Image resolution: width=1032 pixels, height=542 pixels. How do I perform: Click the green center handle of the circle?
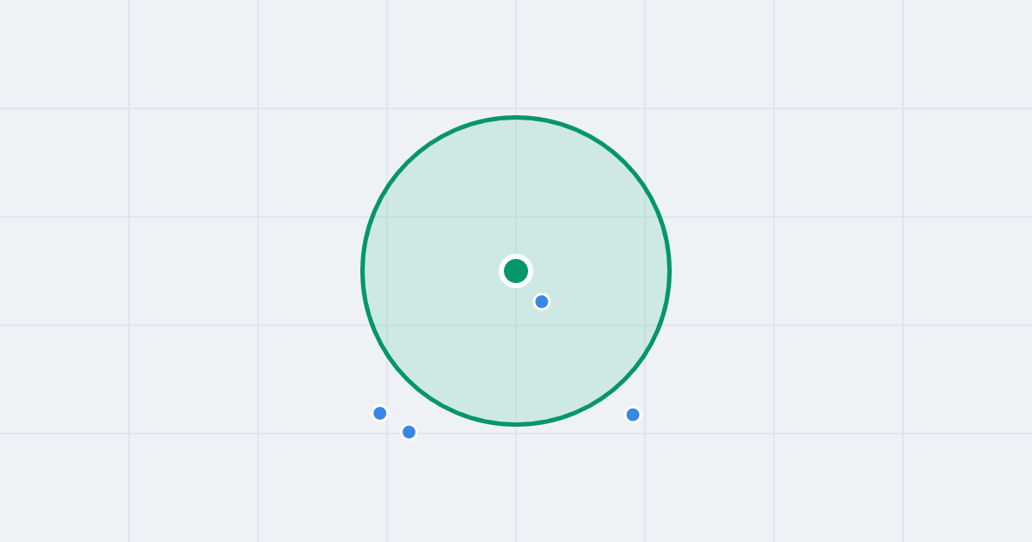coord(516,271)
